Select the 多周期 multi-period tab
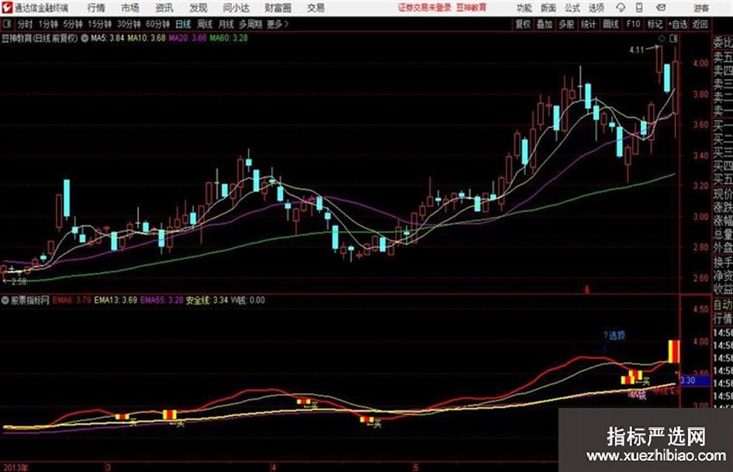 (x=251, y=24)
